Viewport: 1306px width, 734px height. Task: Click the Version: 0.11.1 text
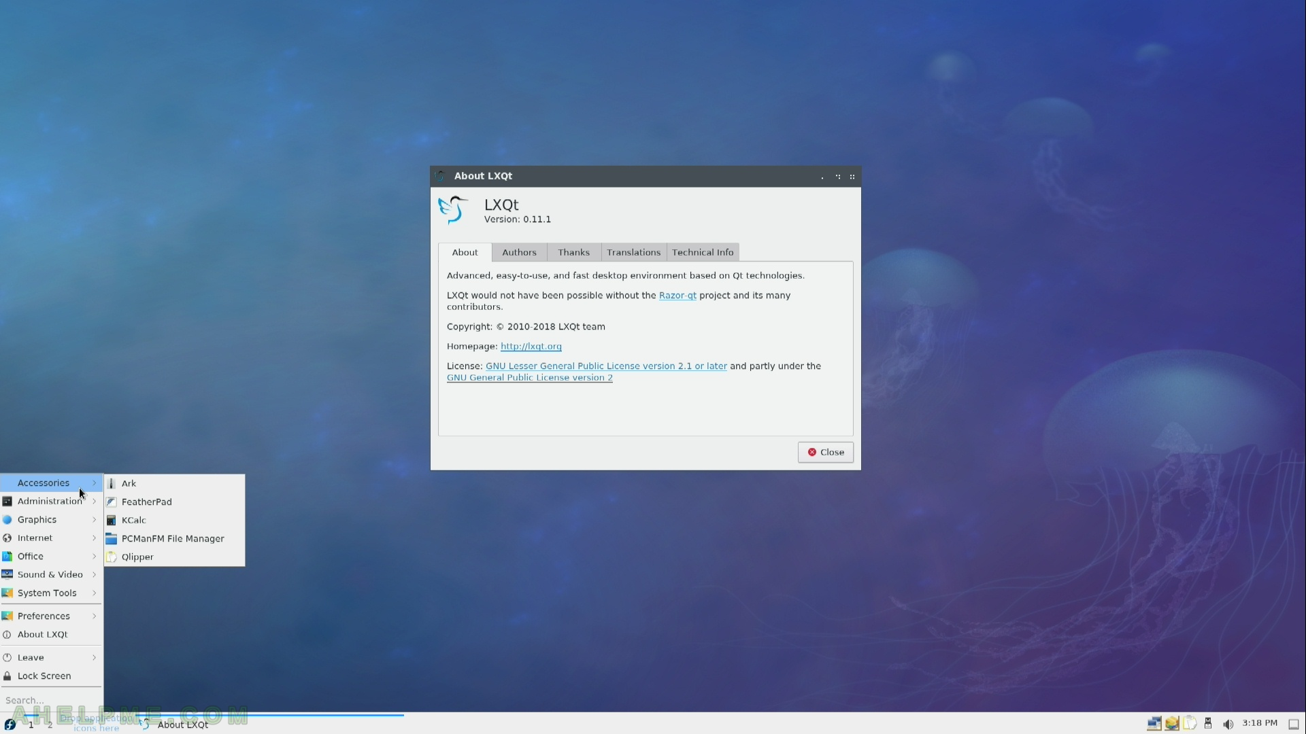[518, 220]
